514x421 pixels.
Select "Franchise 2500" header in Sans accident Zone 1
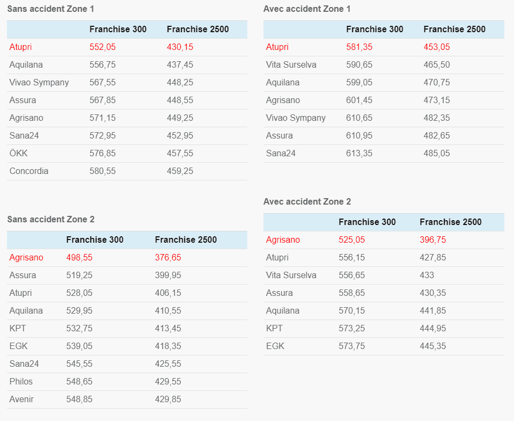[197, 29]
